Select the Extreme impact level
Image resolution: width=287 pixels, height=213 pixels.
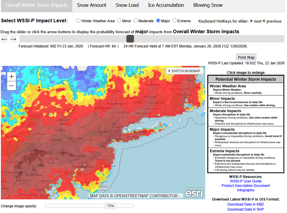(174, 21)
